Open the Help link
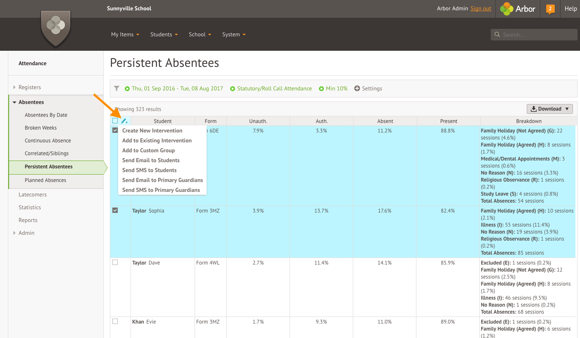580x338 pixels. coord(570,9)
